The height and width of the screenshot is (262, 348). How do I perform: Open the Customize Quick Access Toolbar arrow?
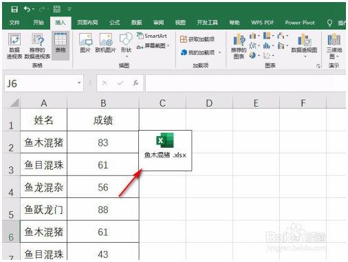pyautogui.click(x=69, y=9)
